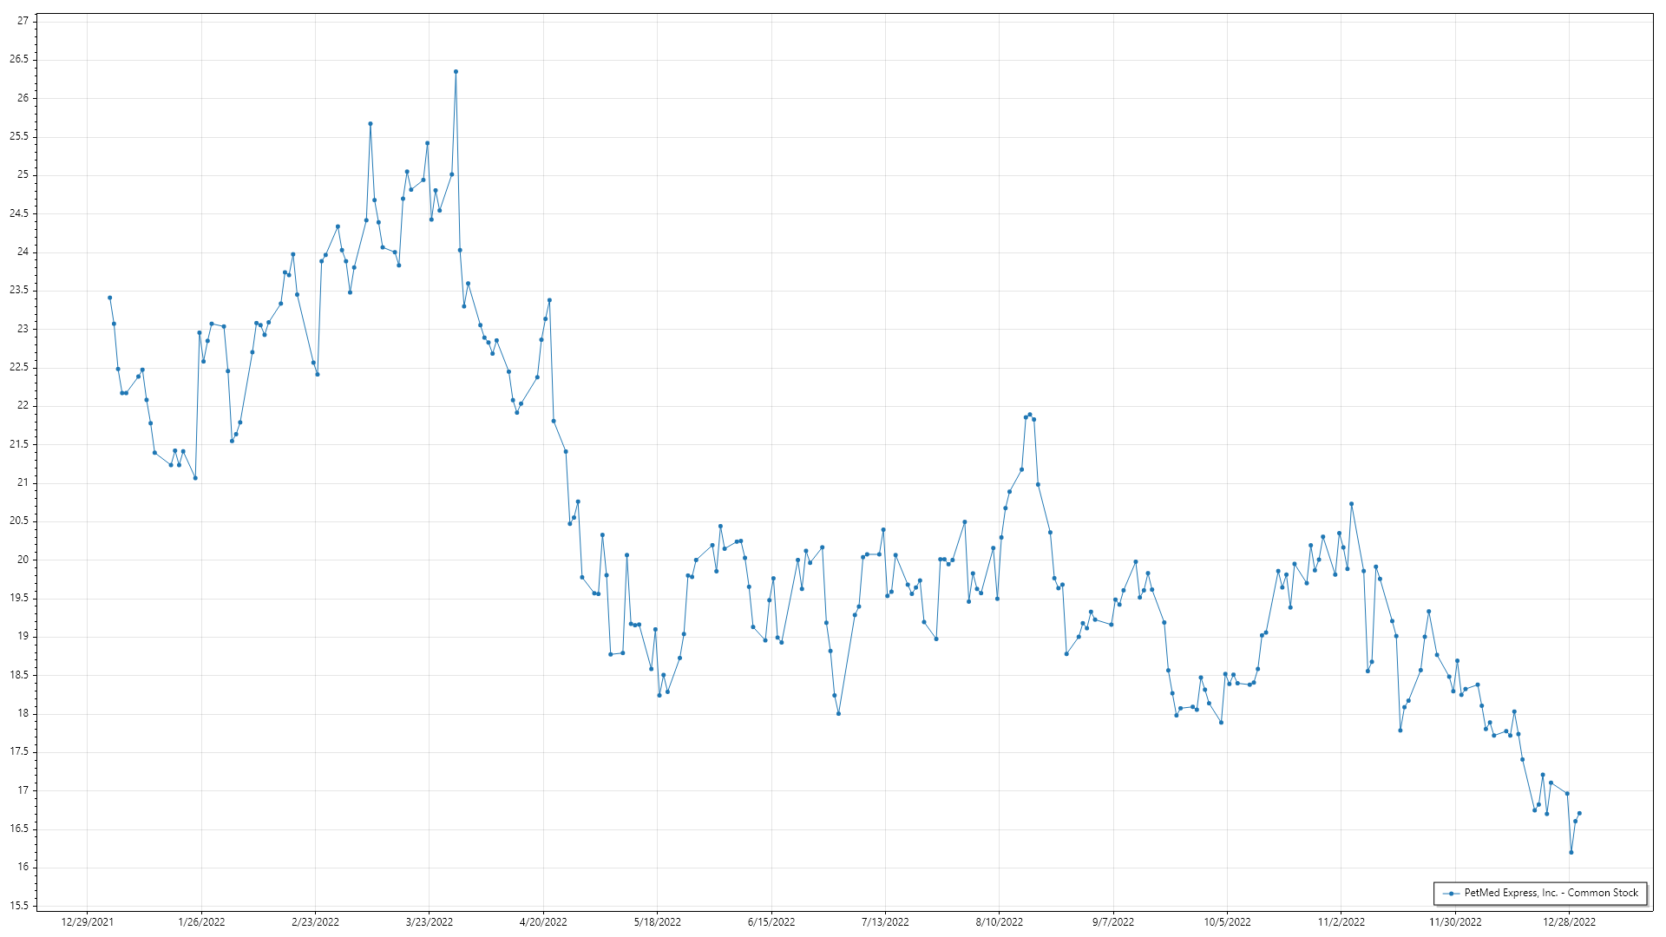Image resolution: width=1666 pixels, height=937 pixels.
Task: Click the November peak point near 20.7
Action: (1351, 504)
